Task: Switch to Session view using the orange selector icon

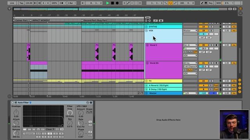Action: pyautogui.click(x=241, y=9)
